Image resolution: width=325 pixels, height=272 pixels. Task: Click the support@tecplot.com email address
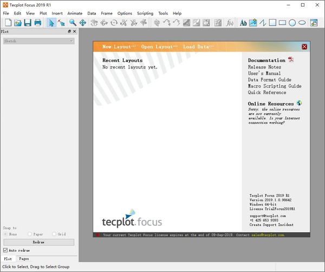pos(268,216)
